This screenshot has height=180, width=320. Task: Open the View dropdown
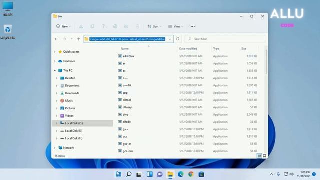pyautogui.click(x=175, y=26)
